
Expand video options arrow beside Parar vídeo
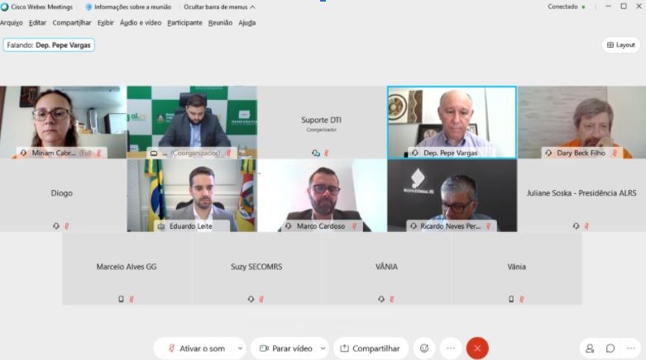pos(323,348)
